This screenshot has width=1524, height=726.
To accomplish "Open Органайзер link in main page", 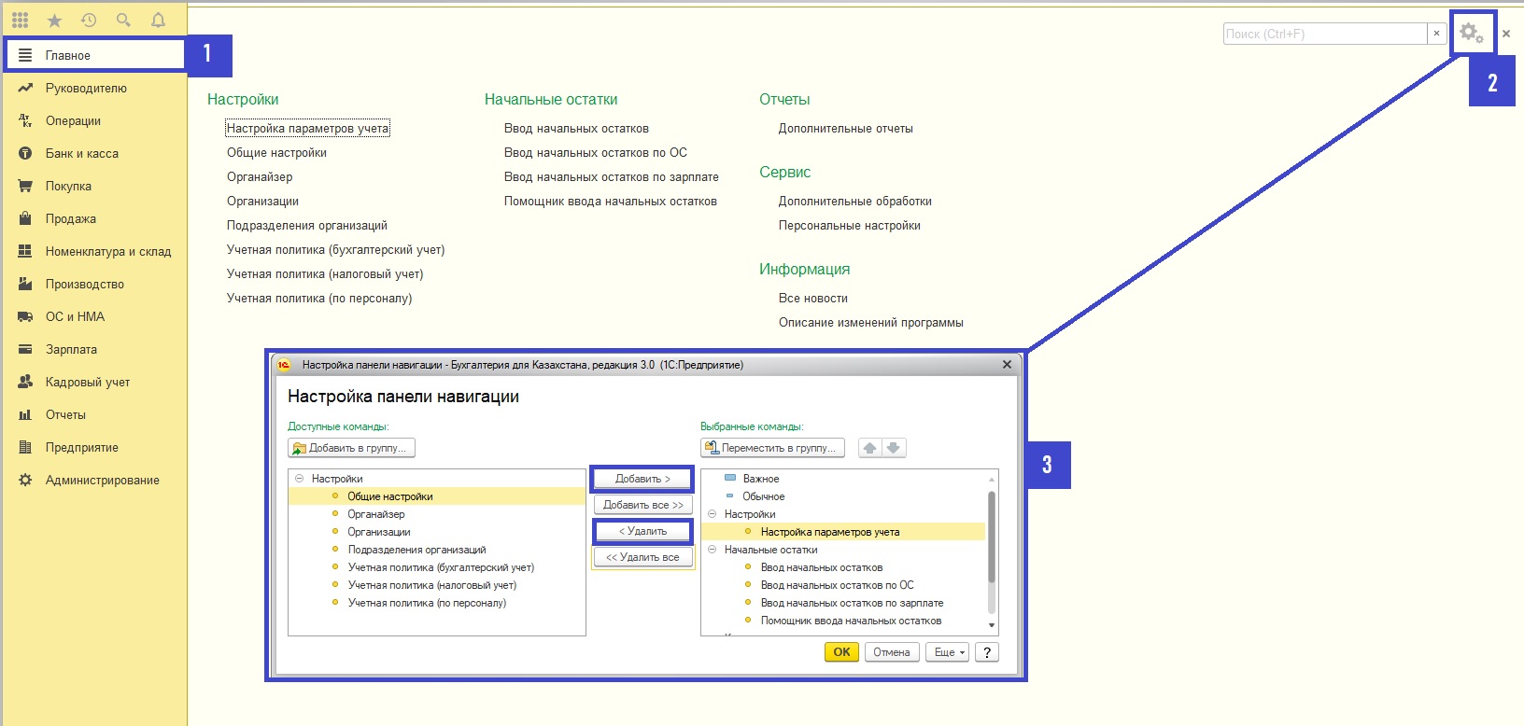I will (260, 176).
